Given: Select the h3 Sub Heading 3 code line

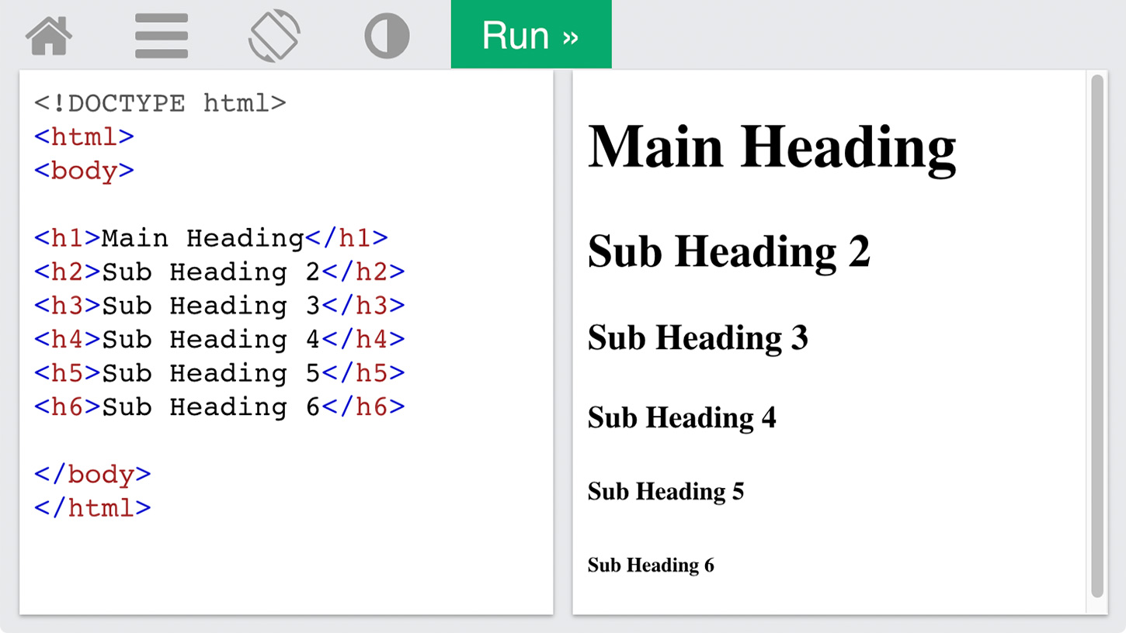Looking at the screenshot, I should [220, 306].
